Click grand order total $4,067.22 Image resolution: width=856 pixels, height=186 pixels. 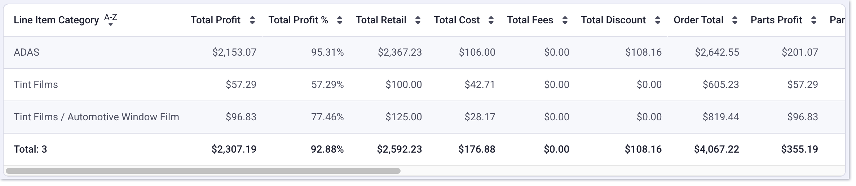[717, 149]
